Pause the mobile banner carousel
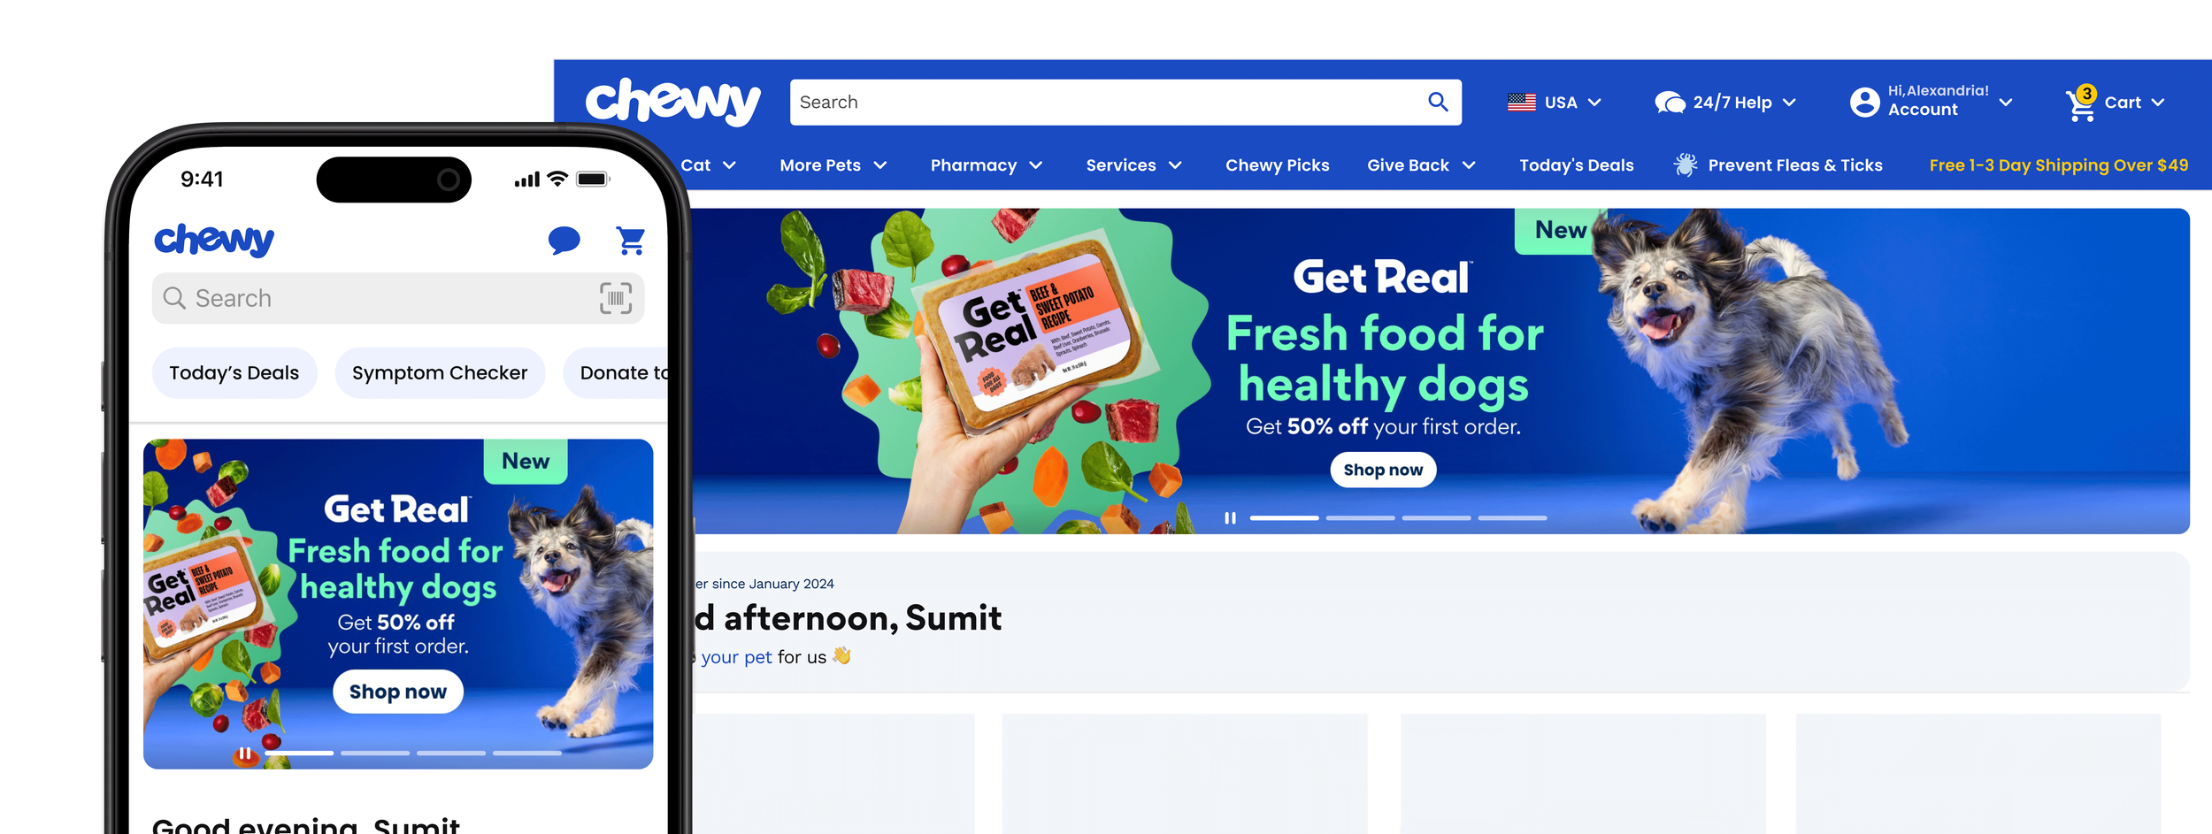This screenshot has width=2212, height=834. 245,754
